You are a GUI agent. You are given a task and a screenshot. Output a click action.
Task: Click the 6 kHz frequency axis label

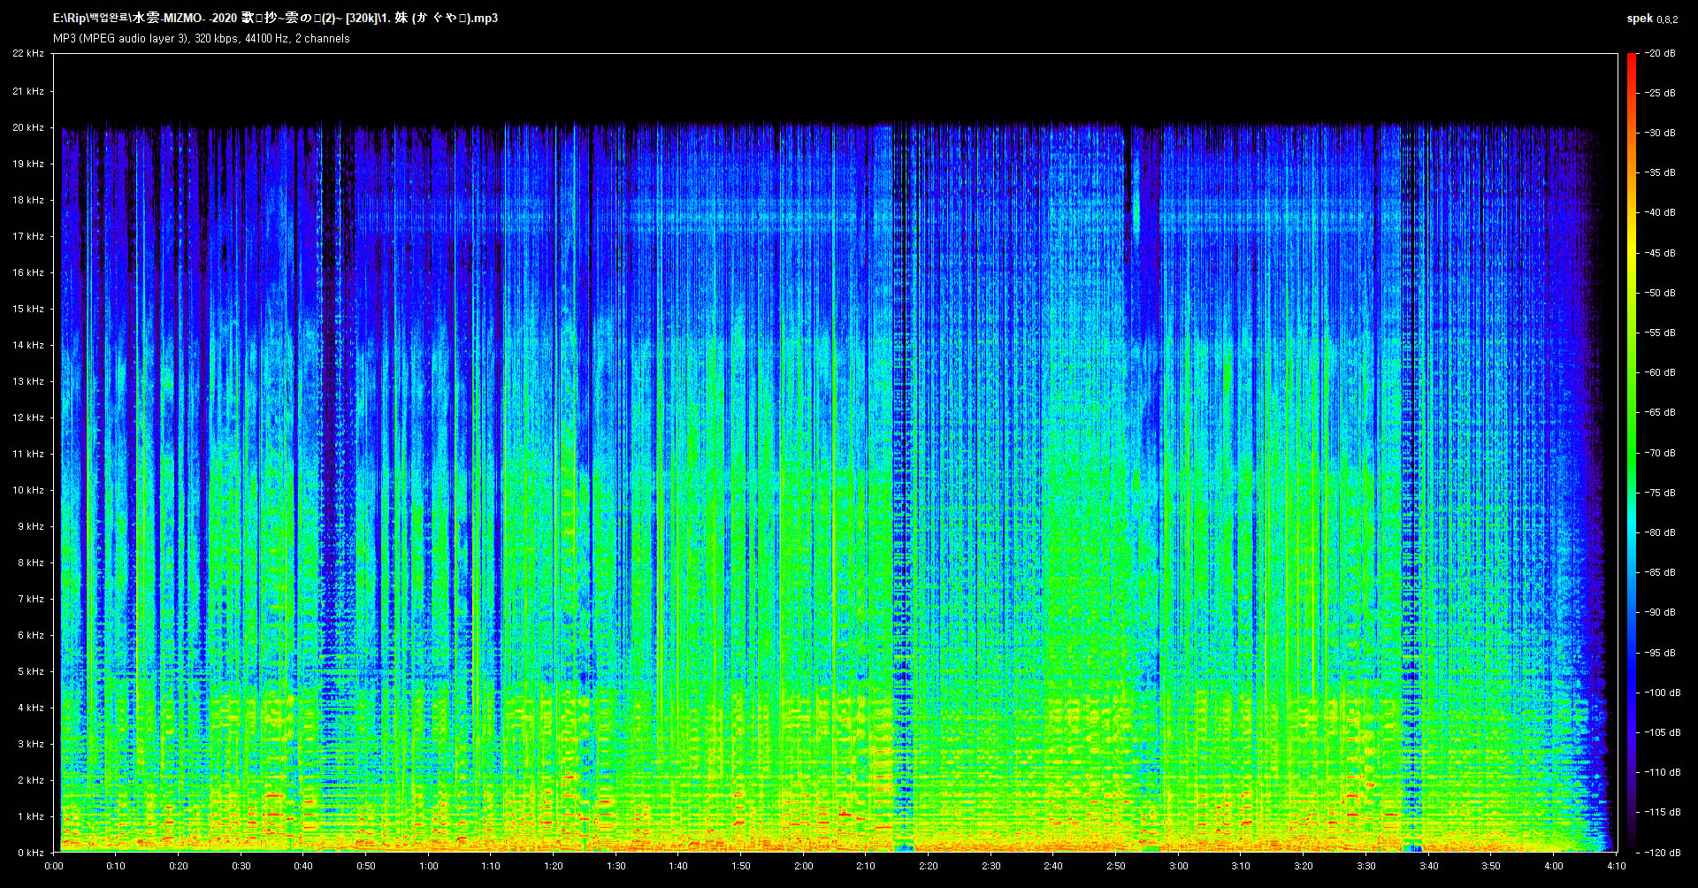tap(31, 635)
